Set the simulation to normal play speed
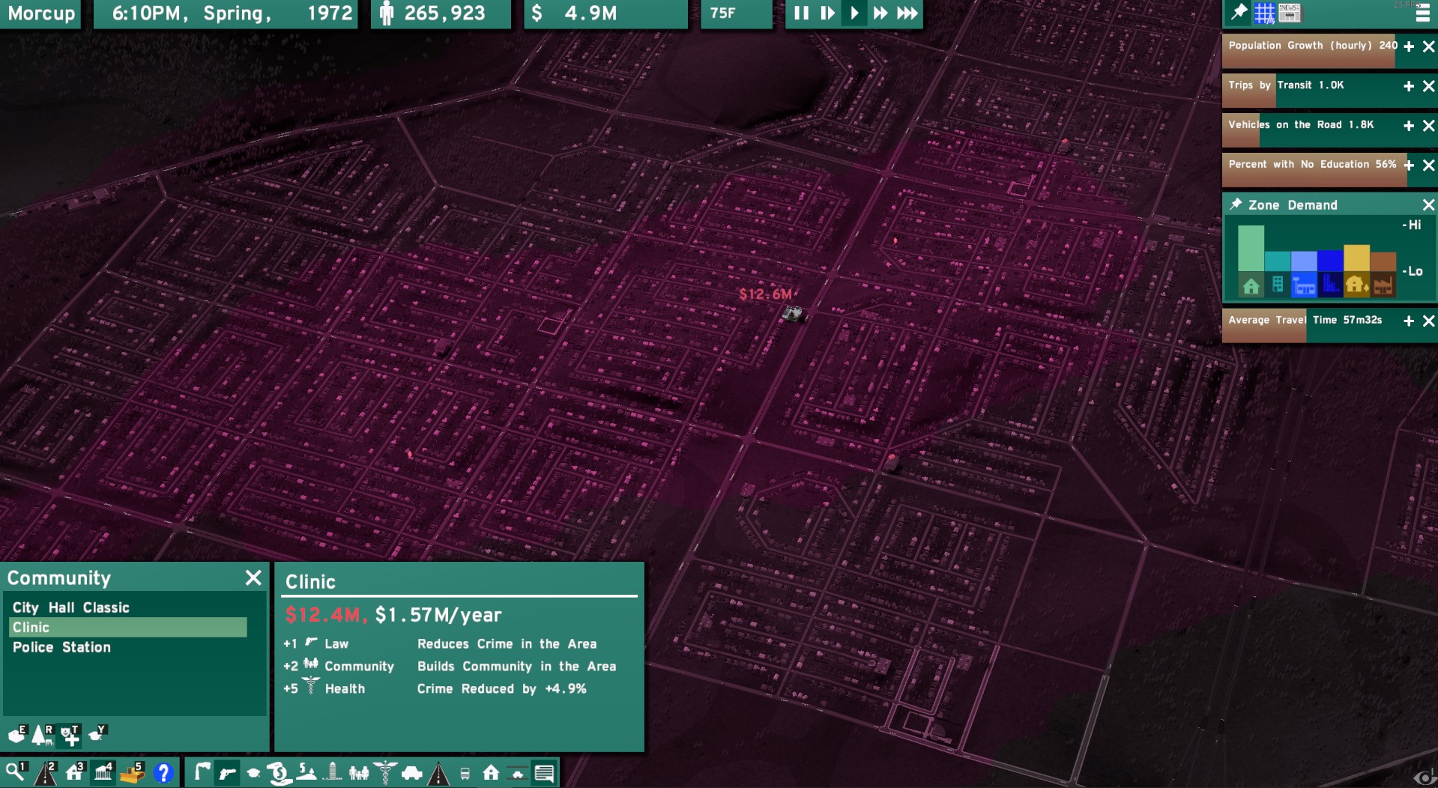Image resolution: width=1438 pixels, height=788 pixels. coord(854,13)
